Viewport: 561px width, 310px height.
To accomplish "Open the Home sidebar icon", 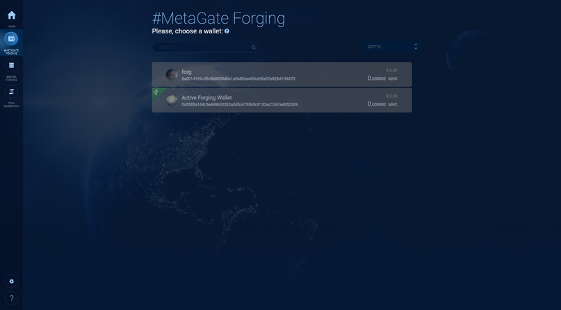I will 11,15.
